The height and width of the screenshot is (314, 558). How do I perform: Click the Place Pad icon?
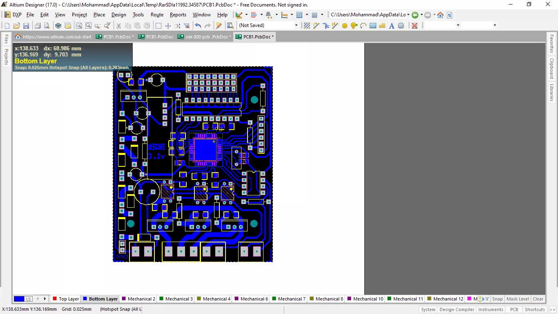[344, 26]
